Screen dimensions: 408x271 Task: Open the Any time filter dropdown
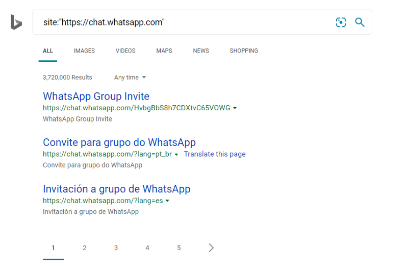pyautogui.click(x=130, y=77)
